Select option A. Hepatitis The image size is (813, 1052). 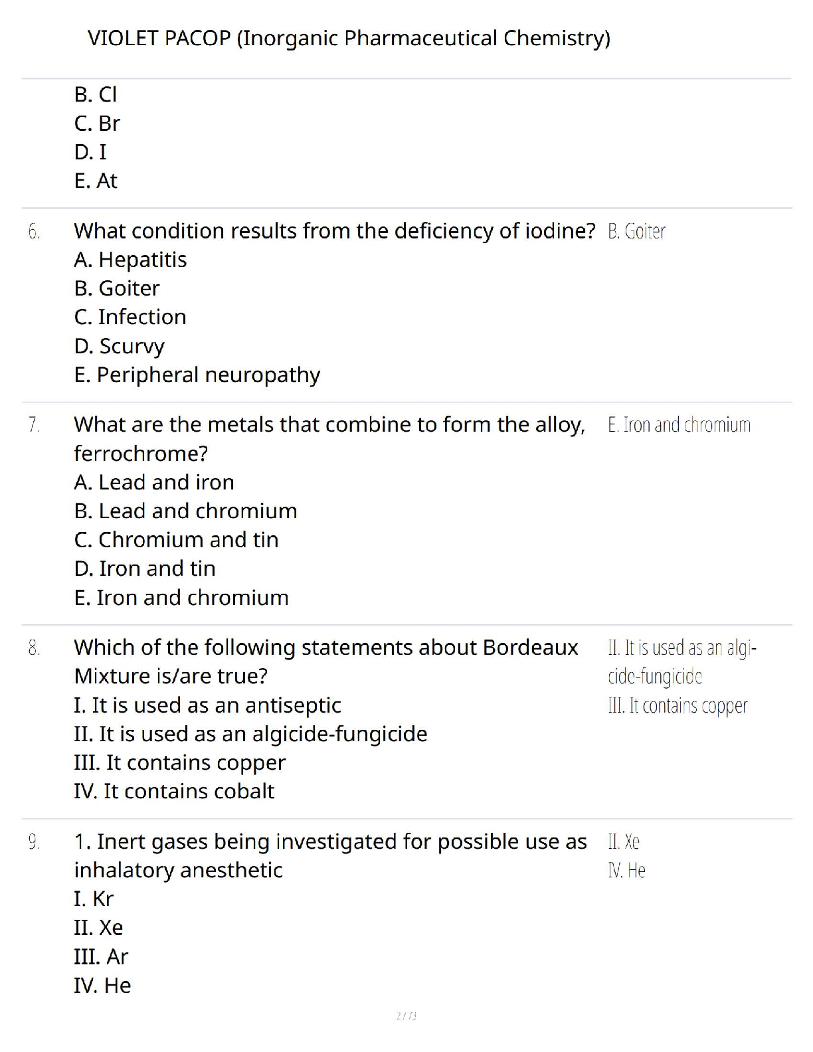(130, 260)
